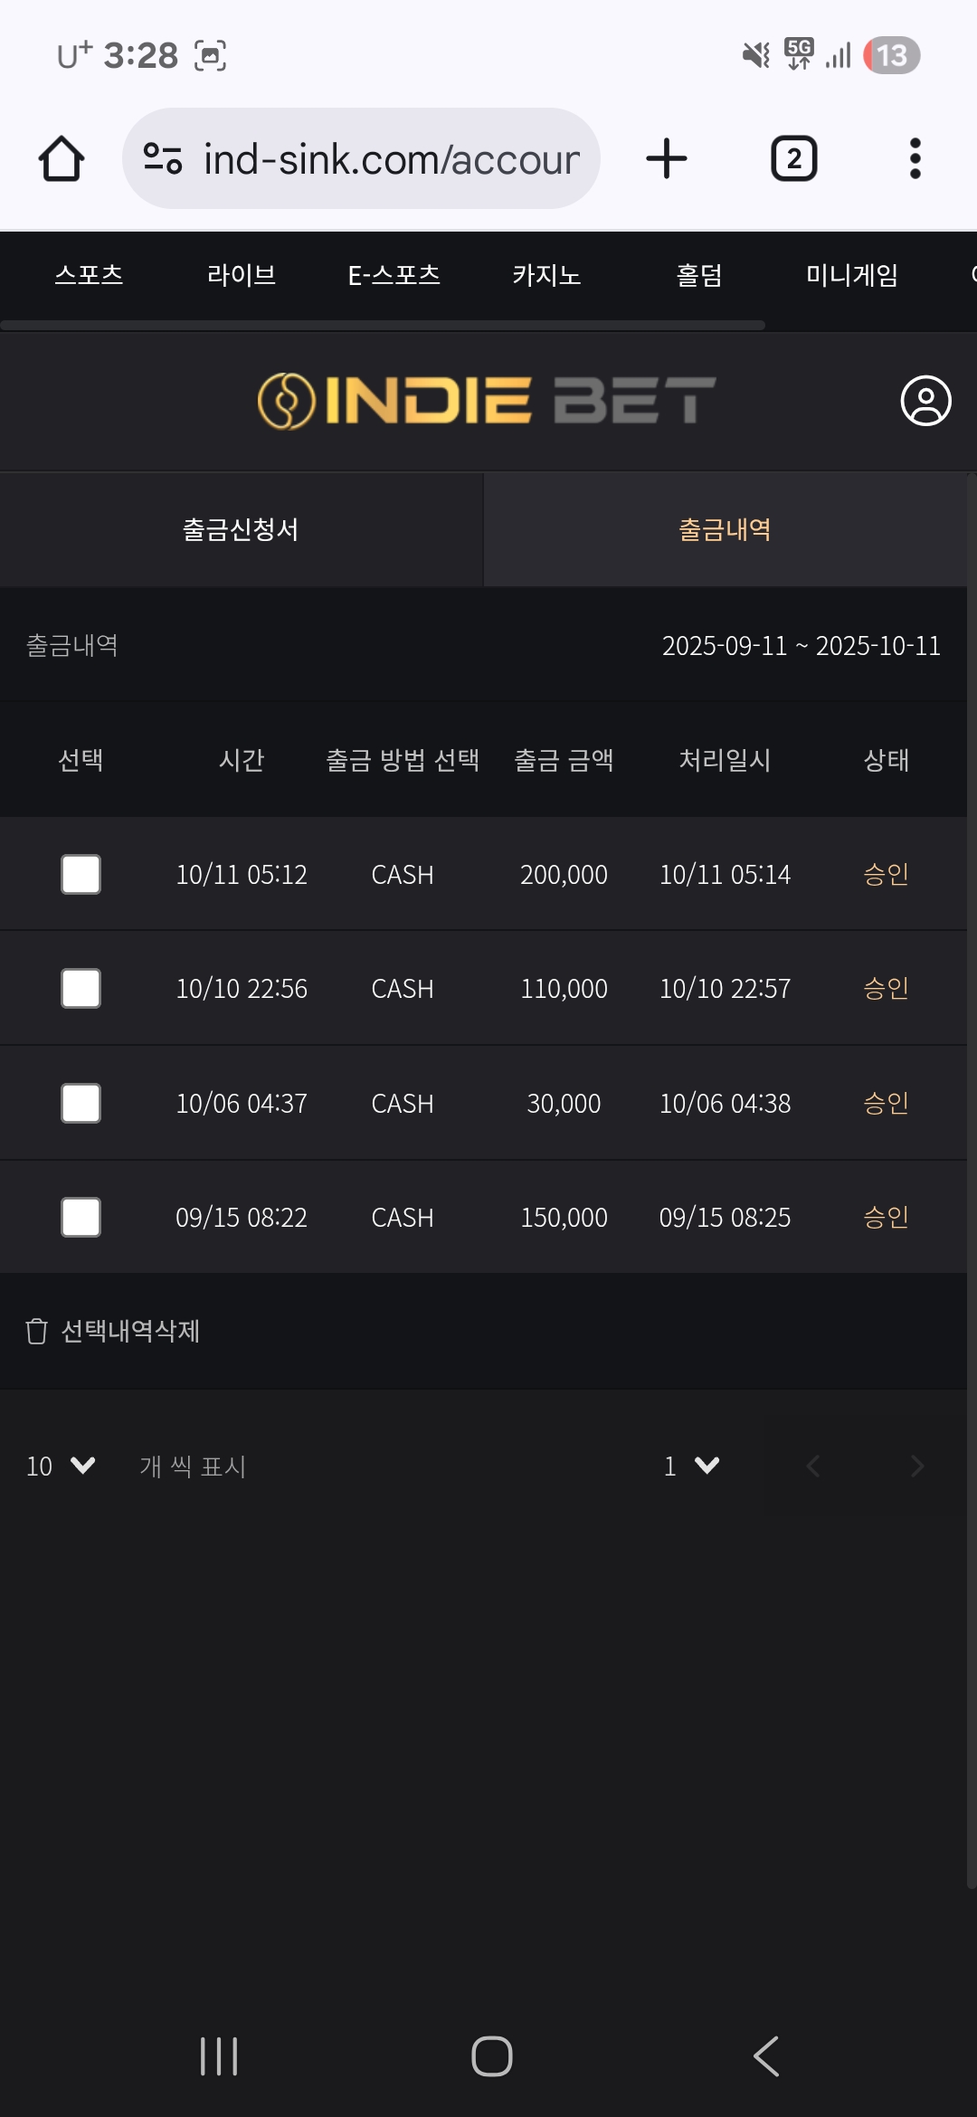Tick the 09/15 08:22 withdrawal checkbox
977x2117 pixels.
81,1218
